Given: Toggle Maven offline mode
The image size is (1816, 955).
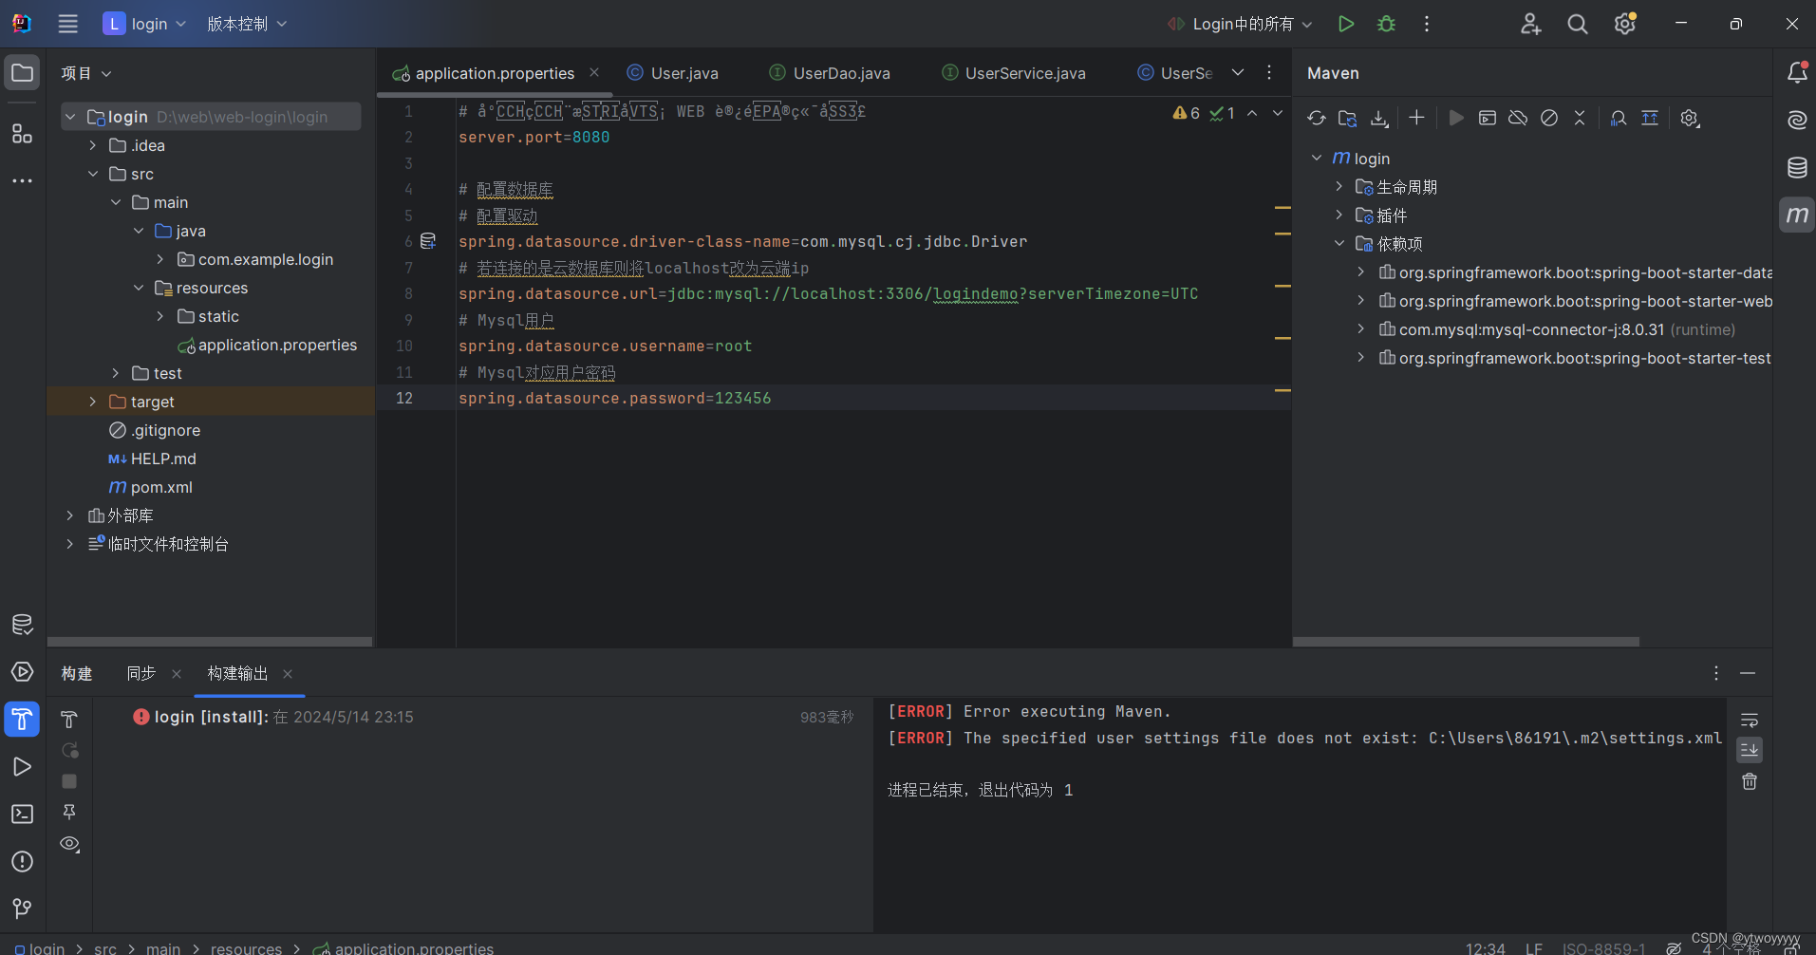Looking at the screenshot, I should (1517, 118).
